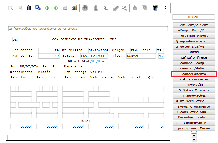The width and height of the screenshot is (218, 143).
Task: Open inf.coMplement. option
Action: click(x=194, y=36)
